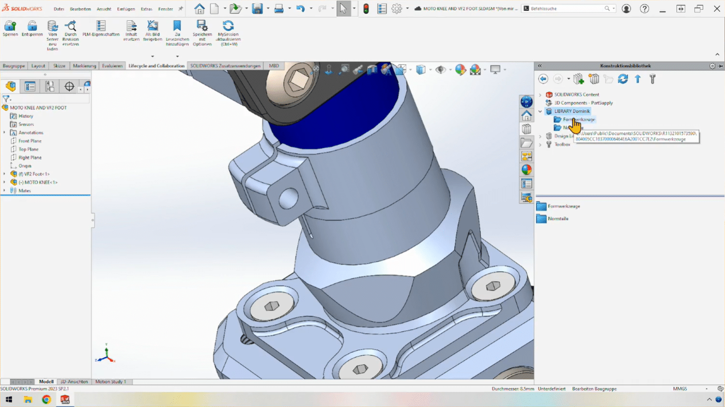
Task: Open the Extras menu
Action: [146, 9]
